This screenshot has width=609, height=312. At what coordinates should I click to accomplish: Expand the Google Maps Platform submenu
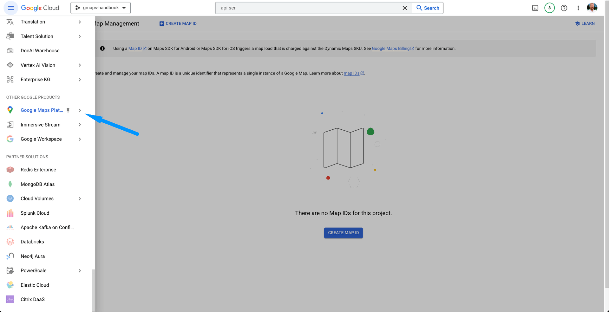[80, 110]
